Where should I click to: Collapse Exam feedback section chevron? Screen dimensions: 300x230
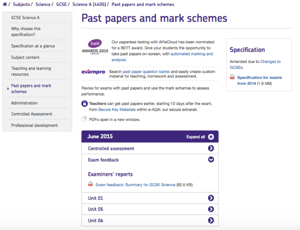click(211, 159)
